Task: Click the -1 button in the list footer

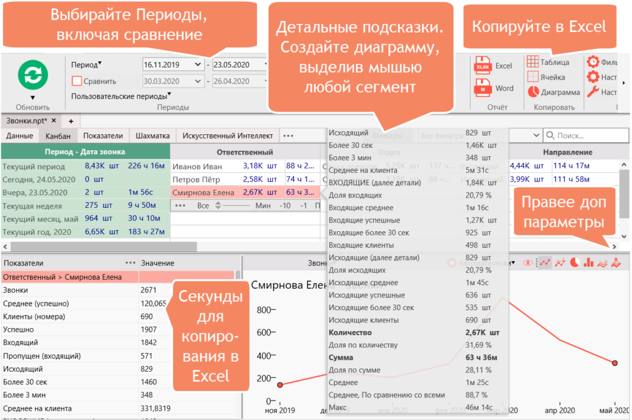Action: tap(304, 205)
